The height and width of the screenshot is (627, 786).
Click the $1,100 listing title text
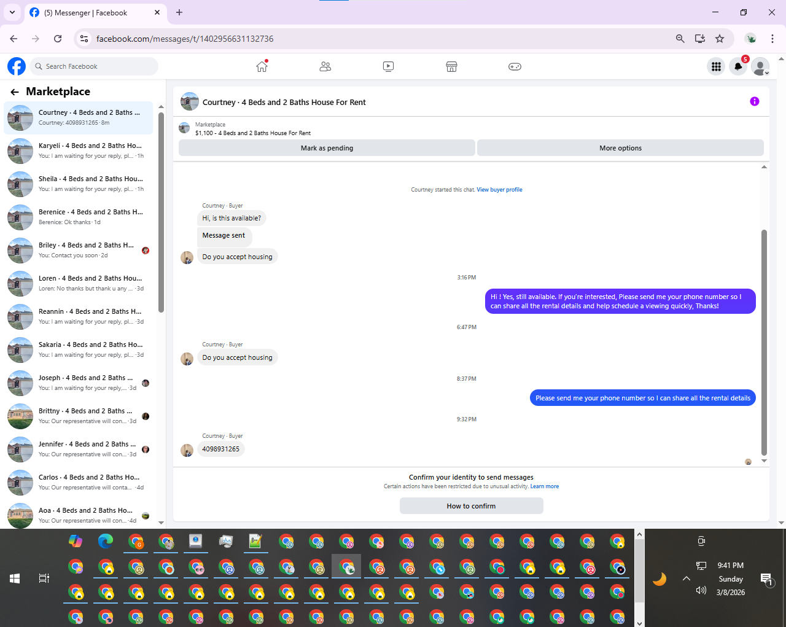coord(253,133)
